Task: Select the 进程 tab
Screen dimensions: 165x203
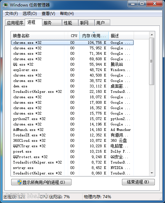Action: (x=34, y=22)
